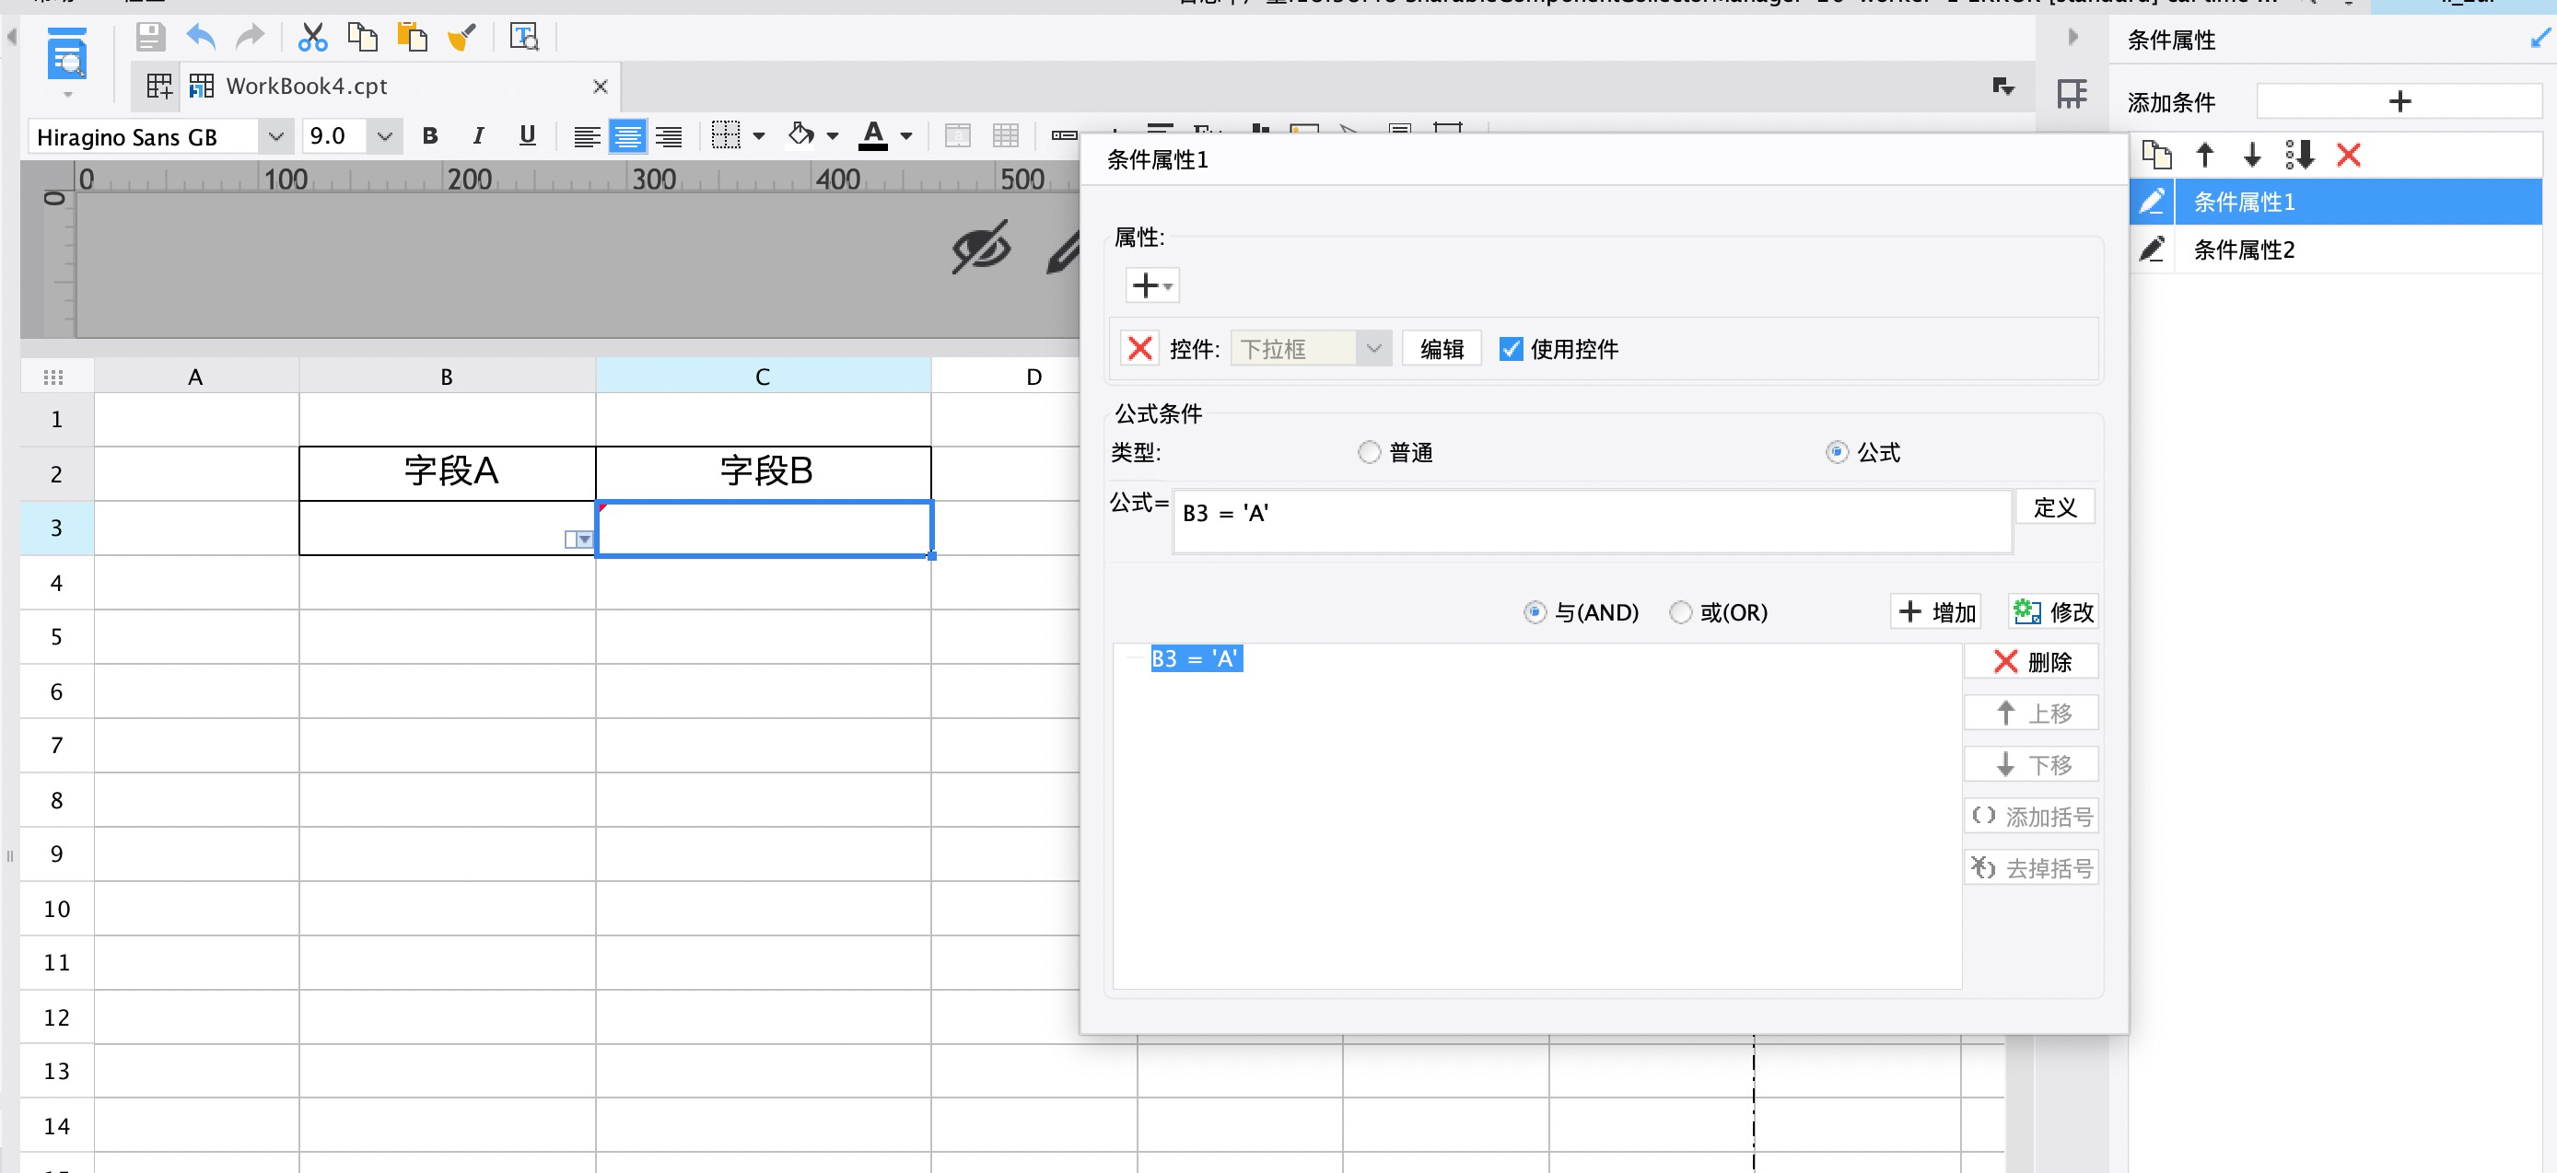This screenshot has width=2557, height=1173.
Task: Click column header C
Action: (x=763, y=376)
